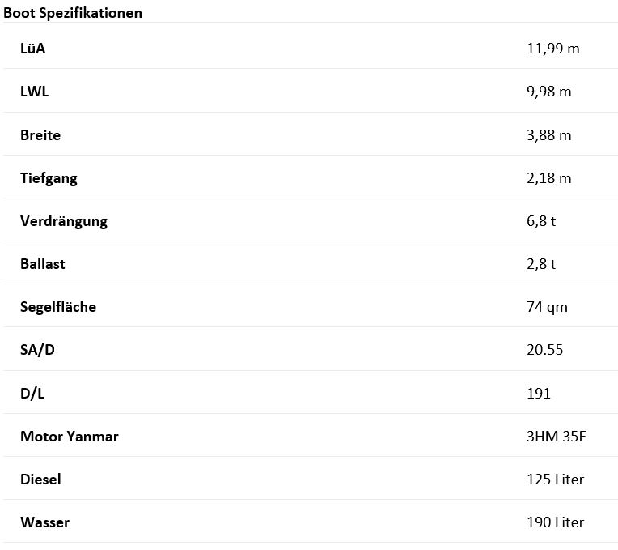Click the 6,8 t displacement value
The image size is (618, 550).
tap(541, 221)
